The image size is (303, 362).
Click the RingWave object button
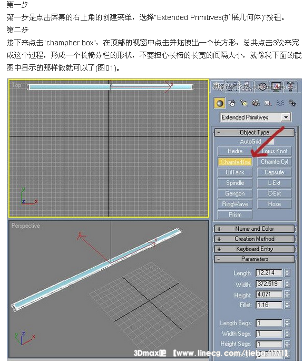[235, 204]
